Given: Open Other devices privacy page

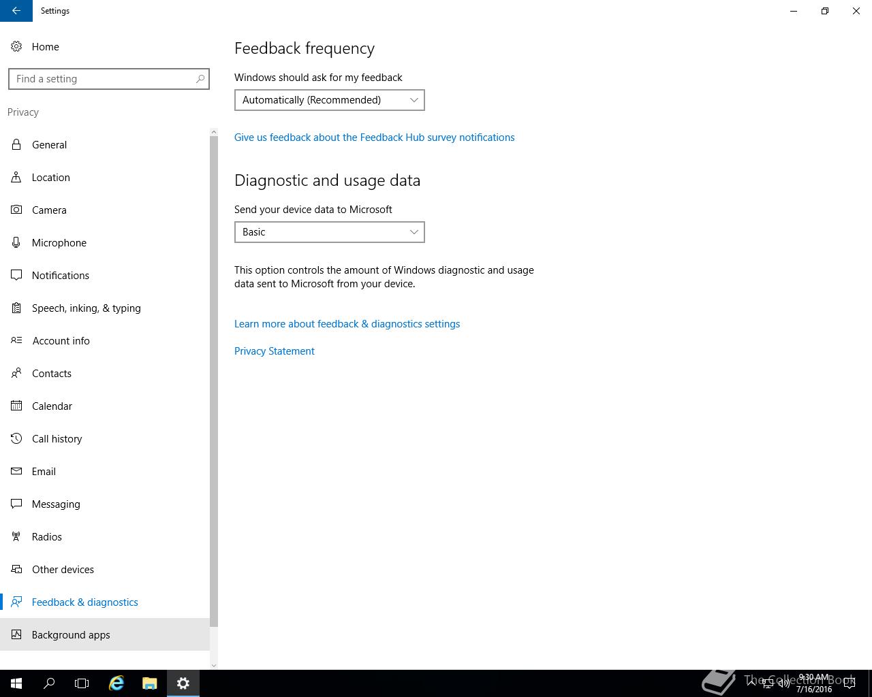Looking at the screenshot, I should click(105, 570).
